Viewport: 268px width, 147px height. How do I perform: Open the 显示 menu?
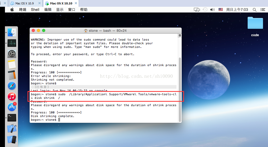coord(60,10)
